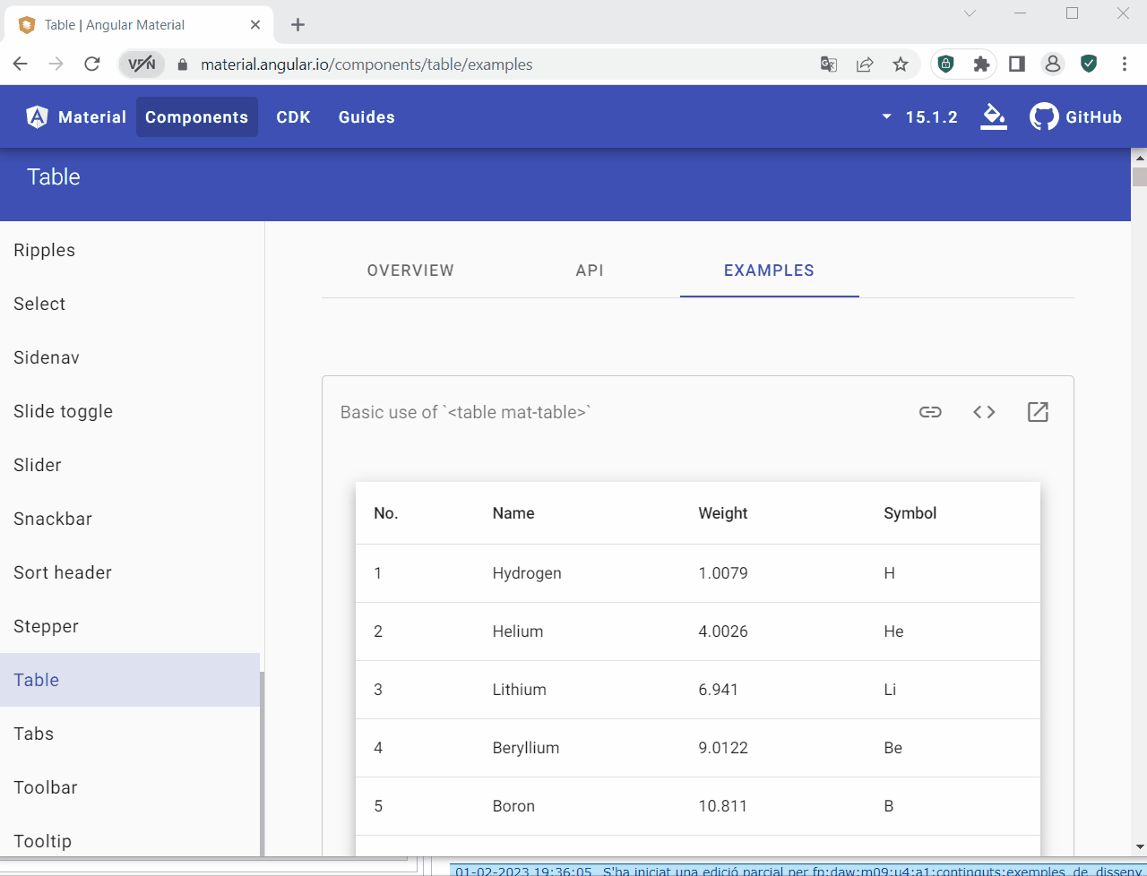This screenshot has height=876, width=1147.
Task: Switch to the API tab
Action: click(x=590, y=271)
